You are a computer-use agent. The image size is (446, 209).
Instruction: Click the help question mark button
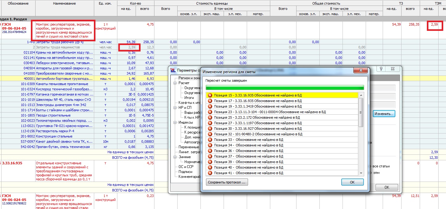tap(381, 69)
